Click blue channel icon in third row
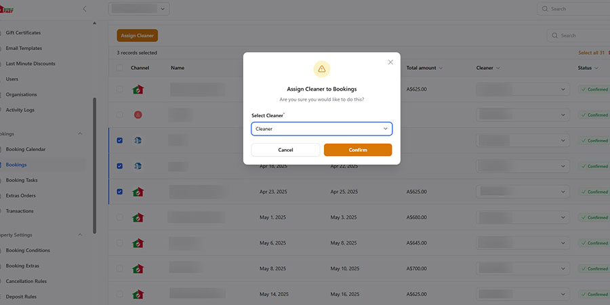The height and width of the screenshot is (305, 610). click(138, 140)
